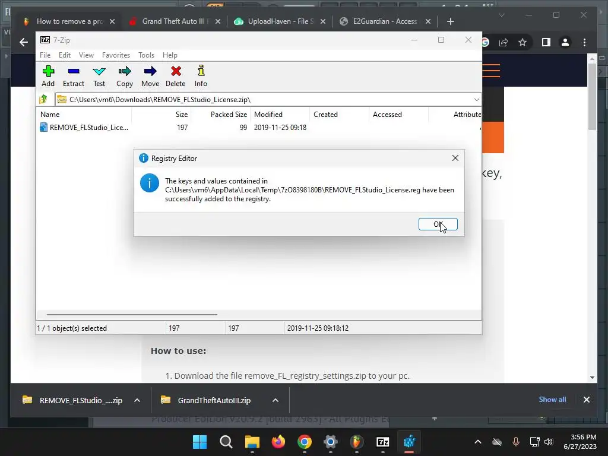
Task: Open the Windows Start menu
Action: pos(200,442)
